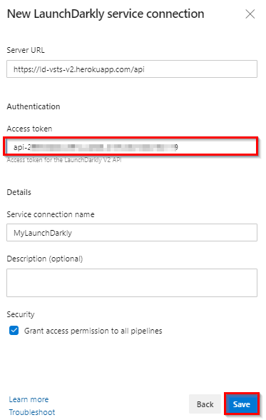Go back with the Back button
The height and width of the screenshot is (420, 266).
tap(205, 404)
